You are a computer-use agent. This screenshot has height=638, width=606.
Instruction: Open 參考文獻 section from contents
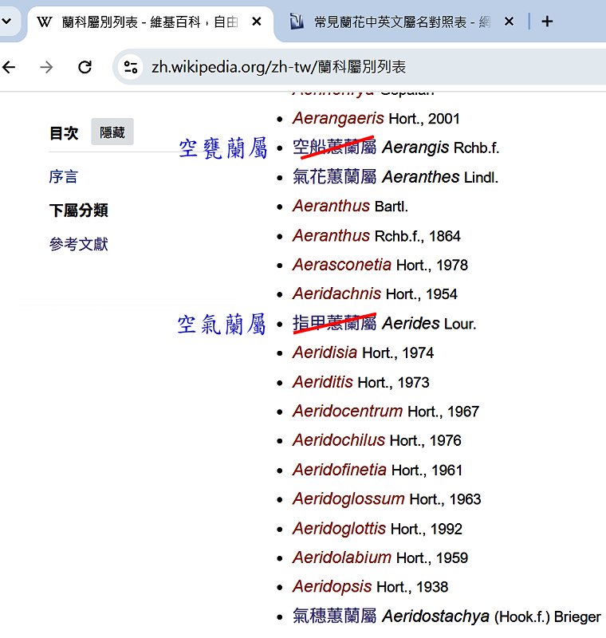(78, 244)
